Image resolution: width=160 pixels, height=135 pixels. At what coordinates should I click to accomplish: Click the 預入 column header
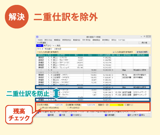(x=77, y=55)
